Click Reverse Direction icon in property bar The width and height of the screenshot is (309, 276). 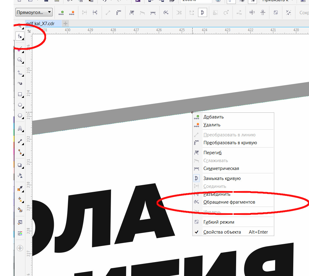(x=166, y=13)
